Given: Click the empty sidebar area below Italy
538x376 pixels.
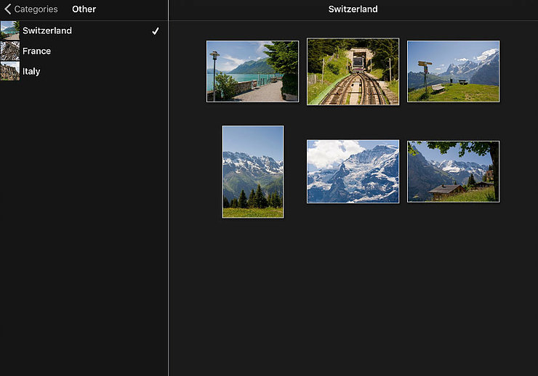Looking at the screenshot, I should 84,218.
